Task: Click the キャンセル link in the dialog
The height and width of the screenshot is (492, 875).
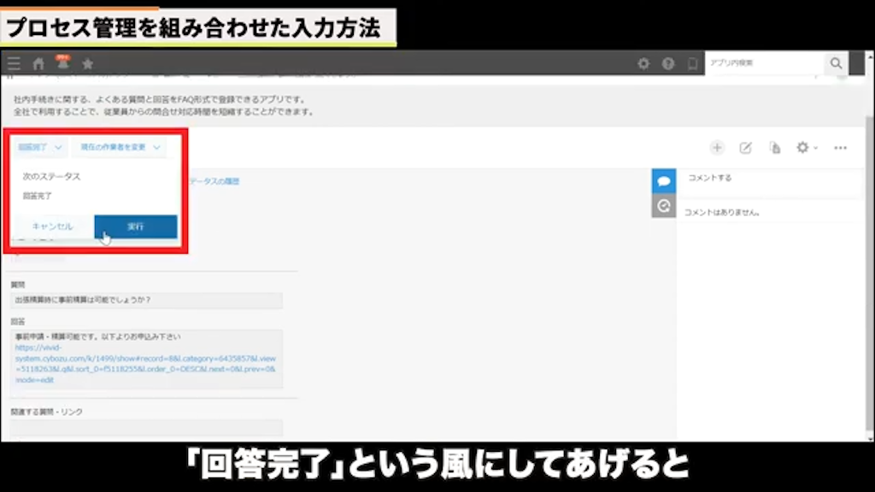Action: (x=52, y=225)
